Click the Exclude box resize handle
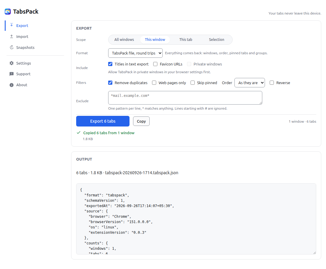Viewport: 326px width, 269px height. [x=261, y=103]
